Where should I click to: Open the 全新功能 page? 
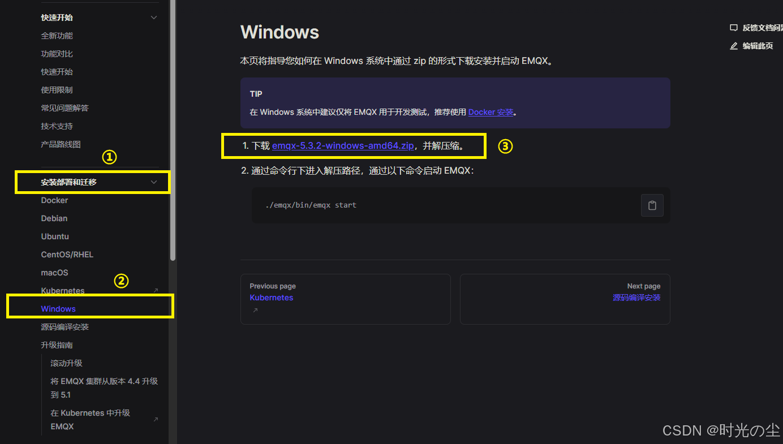pyautogui.click(x=57, y=36)
